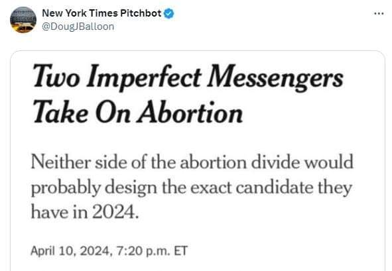The height and width of the screenshot is (271, 392).
Task: Click the word 'Pitchbot' in account name
Action: (x=141, y=13)
